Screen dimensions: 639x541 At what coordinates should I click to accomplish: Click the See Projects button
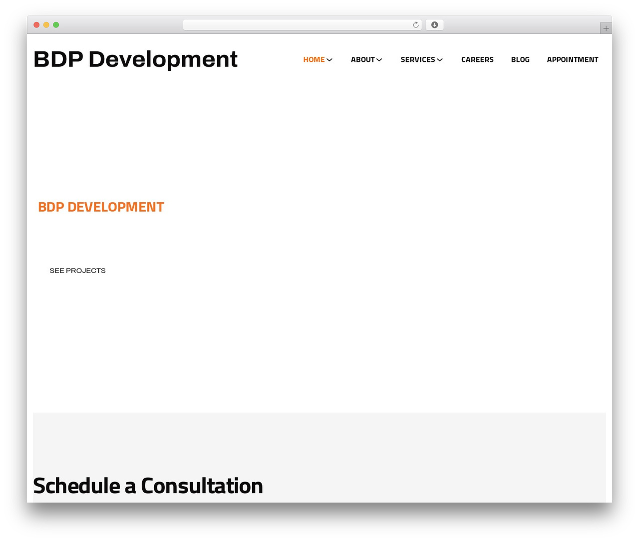point(77,270)
